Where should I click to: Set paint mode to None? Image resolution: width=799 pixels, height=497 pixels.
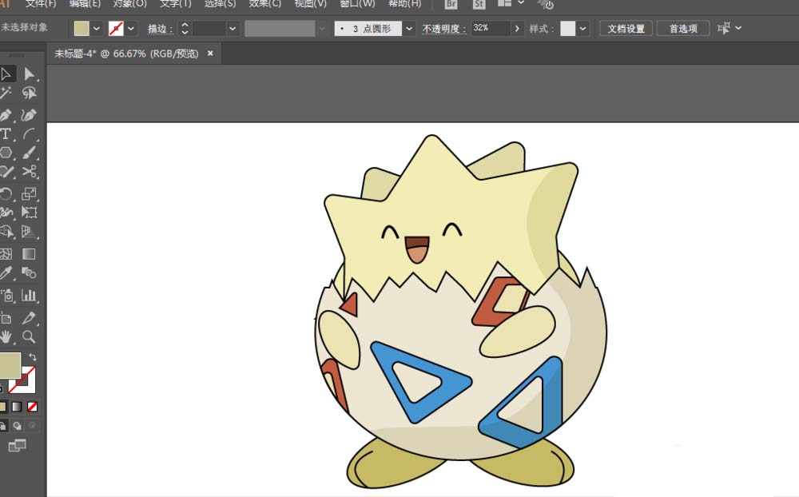[x=32, y=407]
